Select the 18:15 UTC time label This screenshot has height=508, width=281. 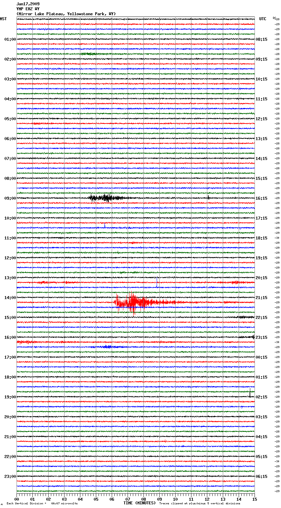[x=261, y=238]
